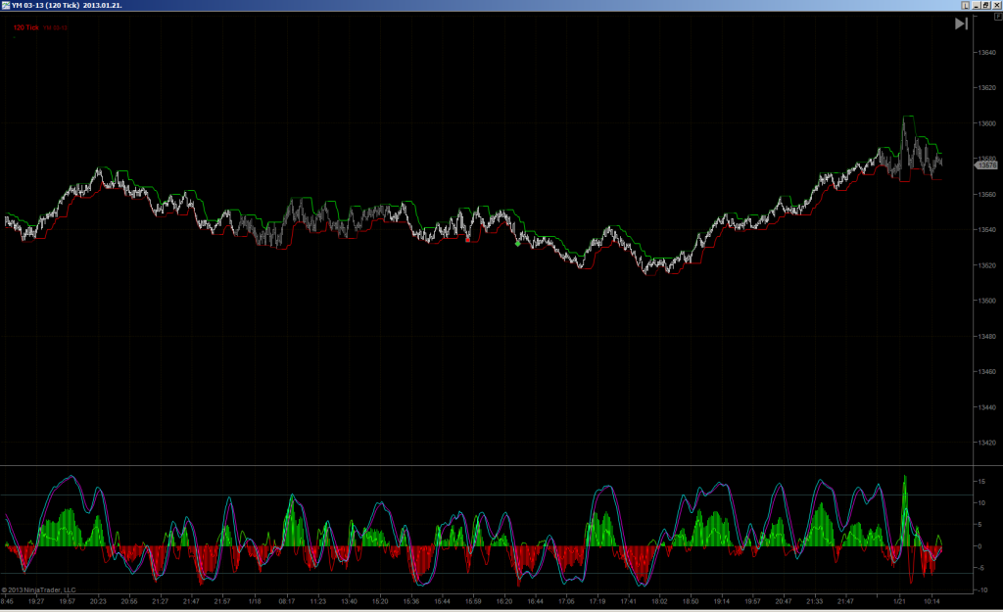The width and height of the screenshot is (1003, 612).
Task: Click the 13500 price axis label
Action: 987,301
